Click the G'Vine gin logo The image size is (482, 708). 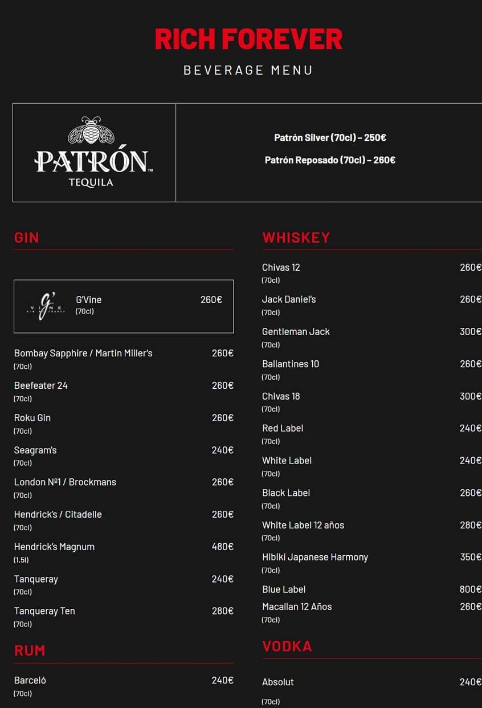pos(46,306)
